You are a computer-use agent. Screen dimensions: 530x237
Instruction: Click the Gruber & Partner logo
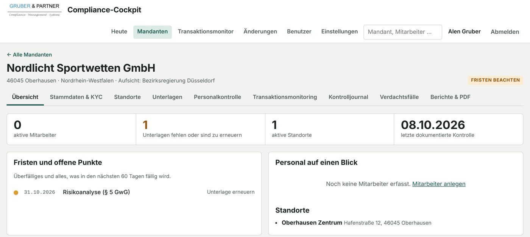pos(34,10)
